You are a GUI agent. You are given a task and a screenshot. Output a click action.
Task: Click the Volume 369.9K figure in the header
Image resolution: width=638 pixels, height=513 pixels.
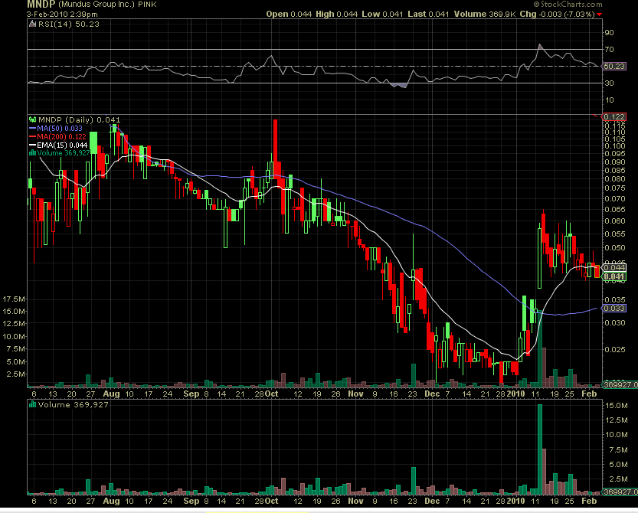pos(485,14)
